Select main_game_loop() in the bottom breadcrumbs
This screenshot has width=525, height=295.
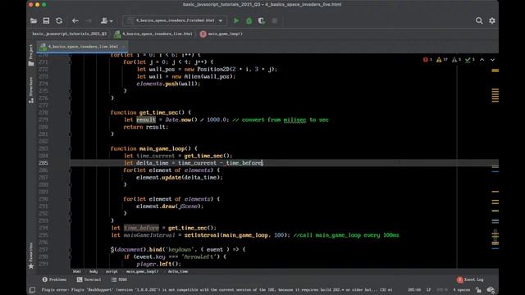pos(142,271)
